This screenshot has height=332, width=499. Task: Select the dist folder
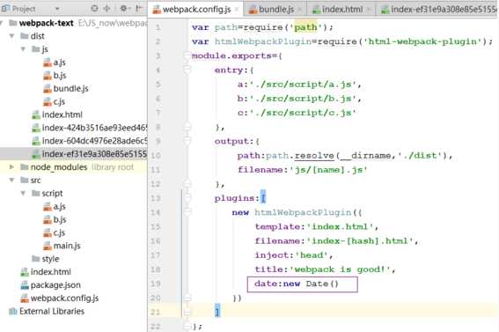click(37, 36)
